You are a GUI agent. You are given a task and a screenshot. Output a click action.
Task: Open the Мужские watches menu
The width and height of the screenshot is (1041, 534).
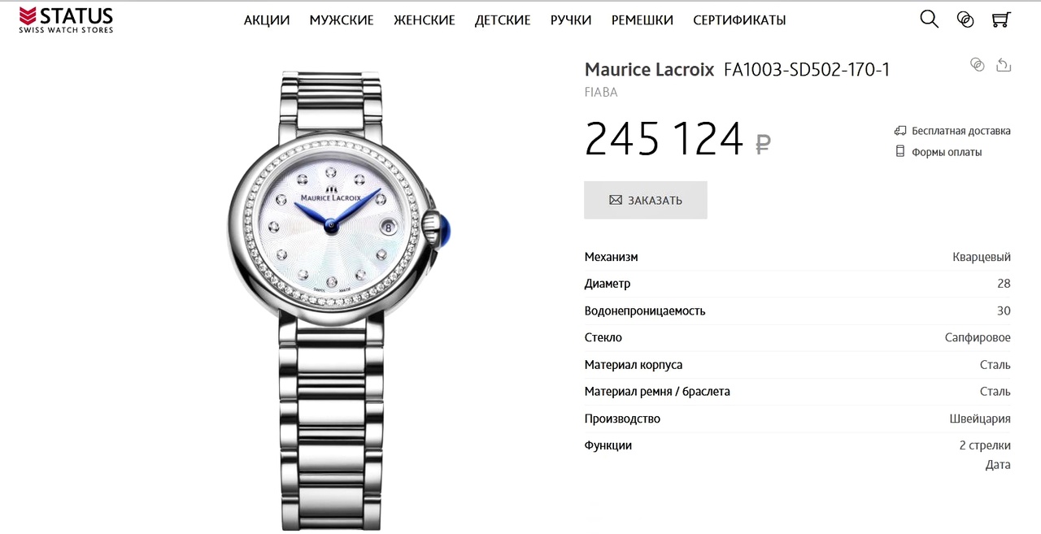(342, 20)
